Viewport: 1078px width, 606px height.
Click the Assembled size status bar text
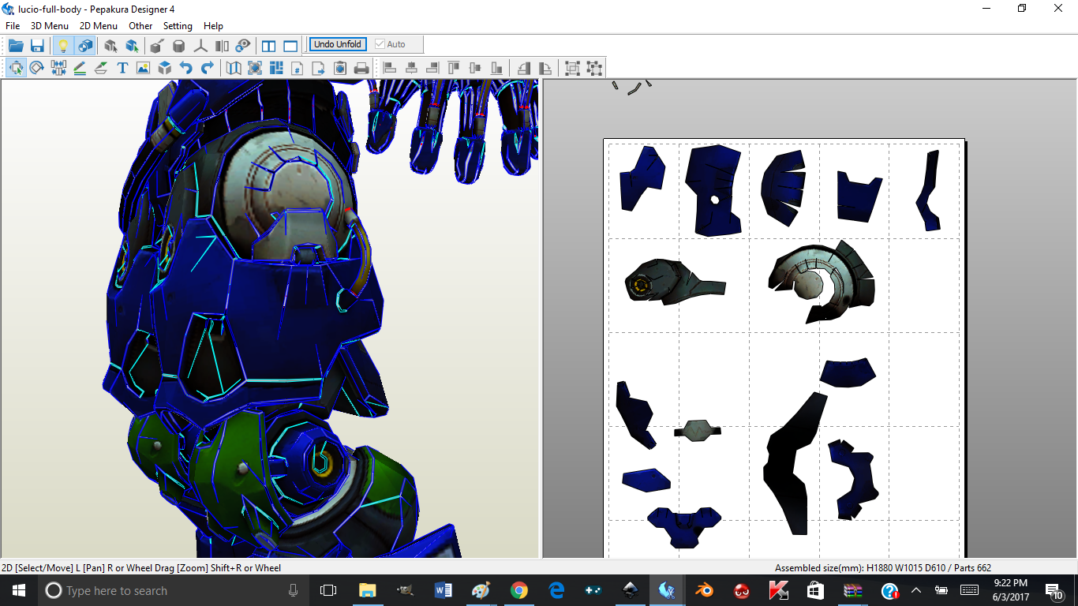coord(883,568)
